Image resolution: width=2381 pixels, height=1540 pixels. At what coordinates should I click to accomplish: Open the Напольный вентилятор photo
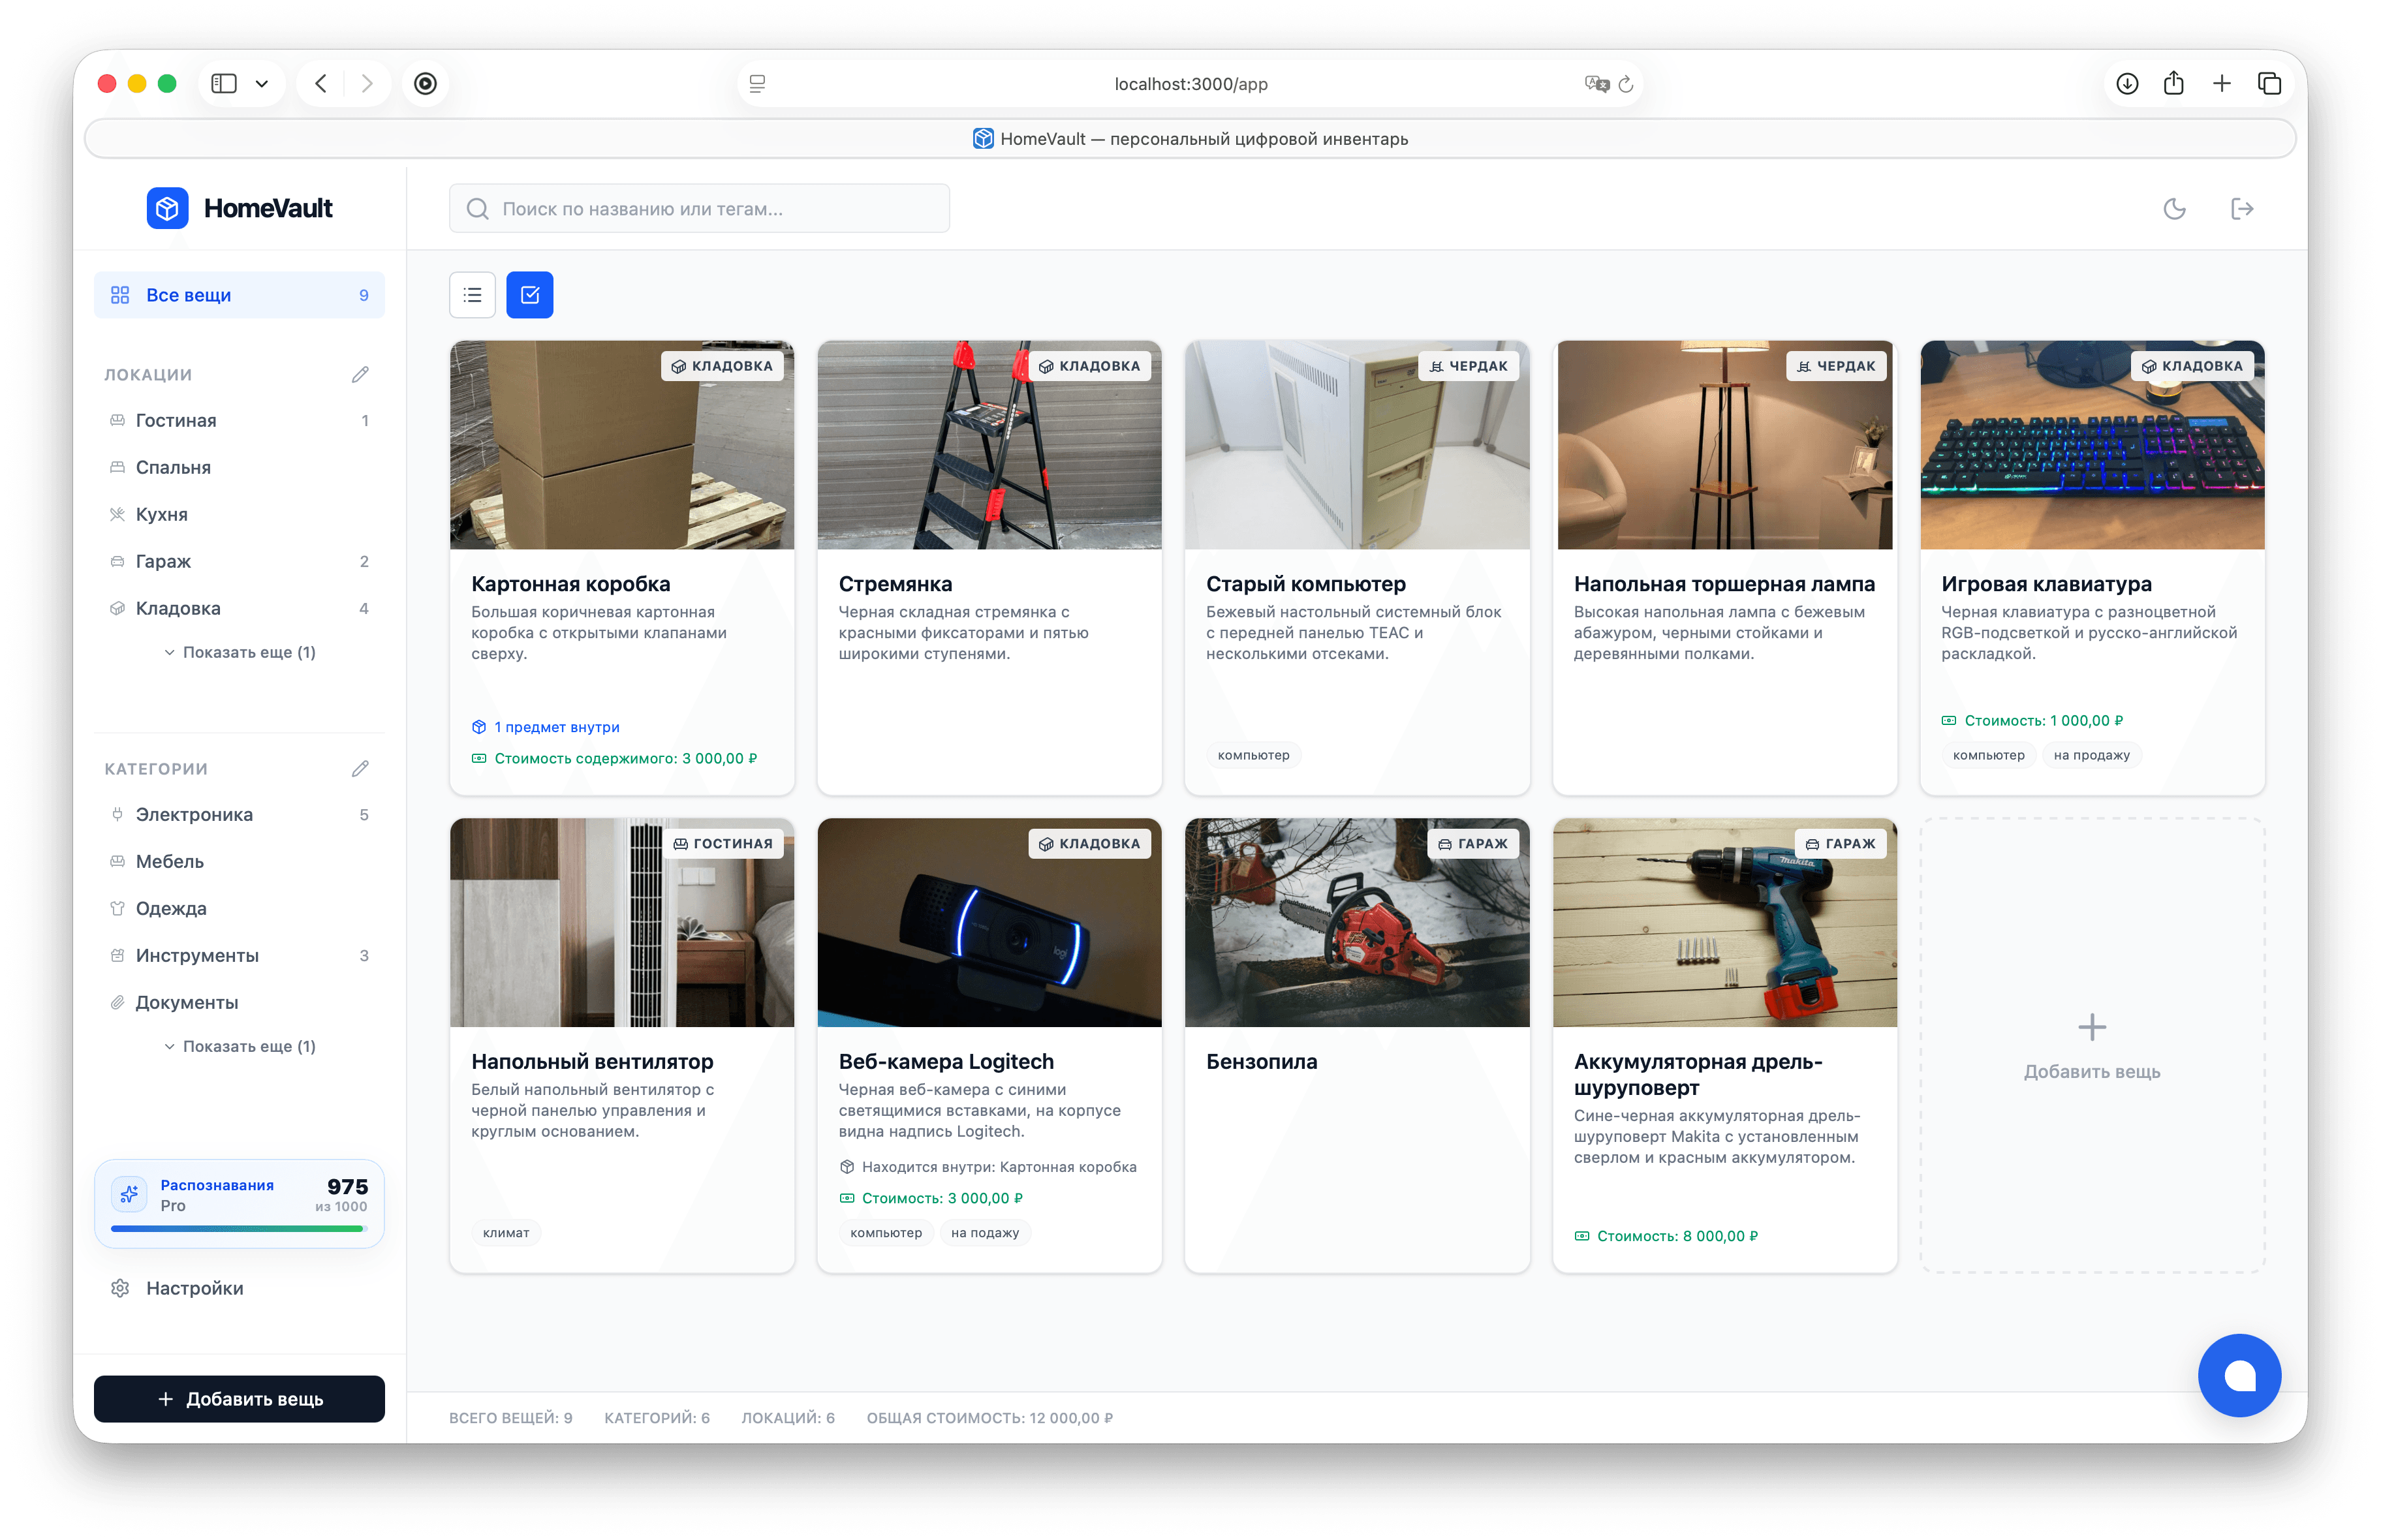pos(622,923)
